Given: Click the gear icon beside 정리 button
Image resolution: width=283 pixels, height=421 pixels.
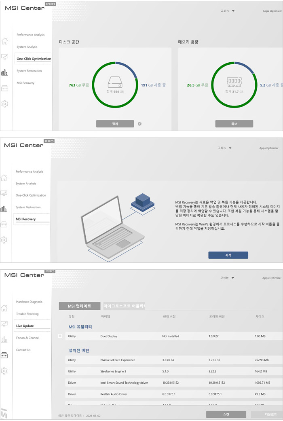Looking at the screenshot, I should pos(139,124).
